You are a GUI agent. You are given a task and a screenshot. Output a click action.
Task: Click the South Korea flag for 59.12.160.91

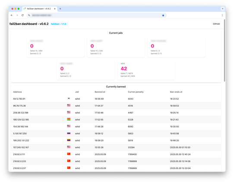69,98
